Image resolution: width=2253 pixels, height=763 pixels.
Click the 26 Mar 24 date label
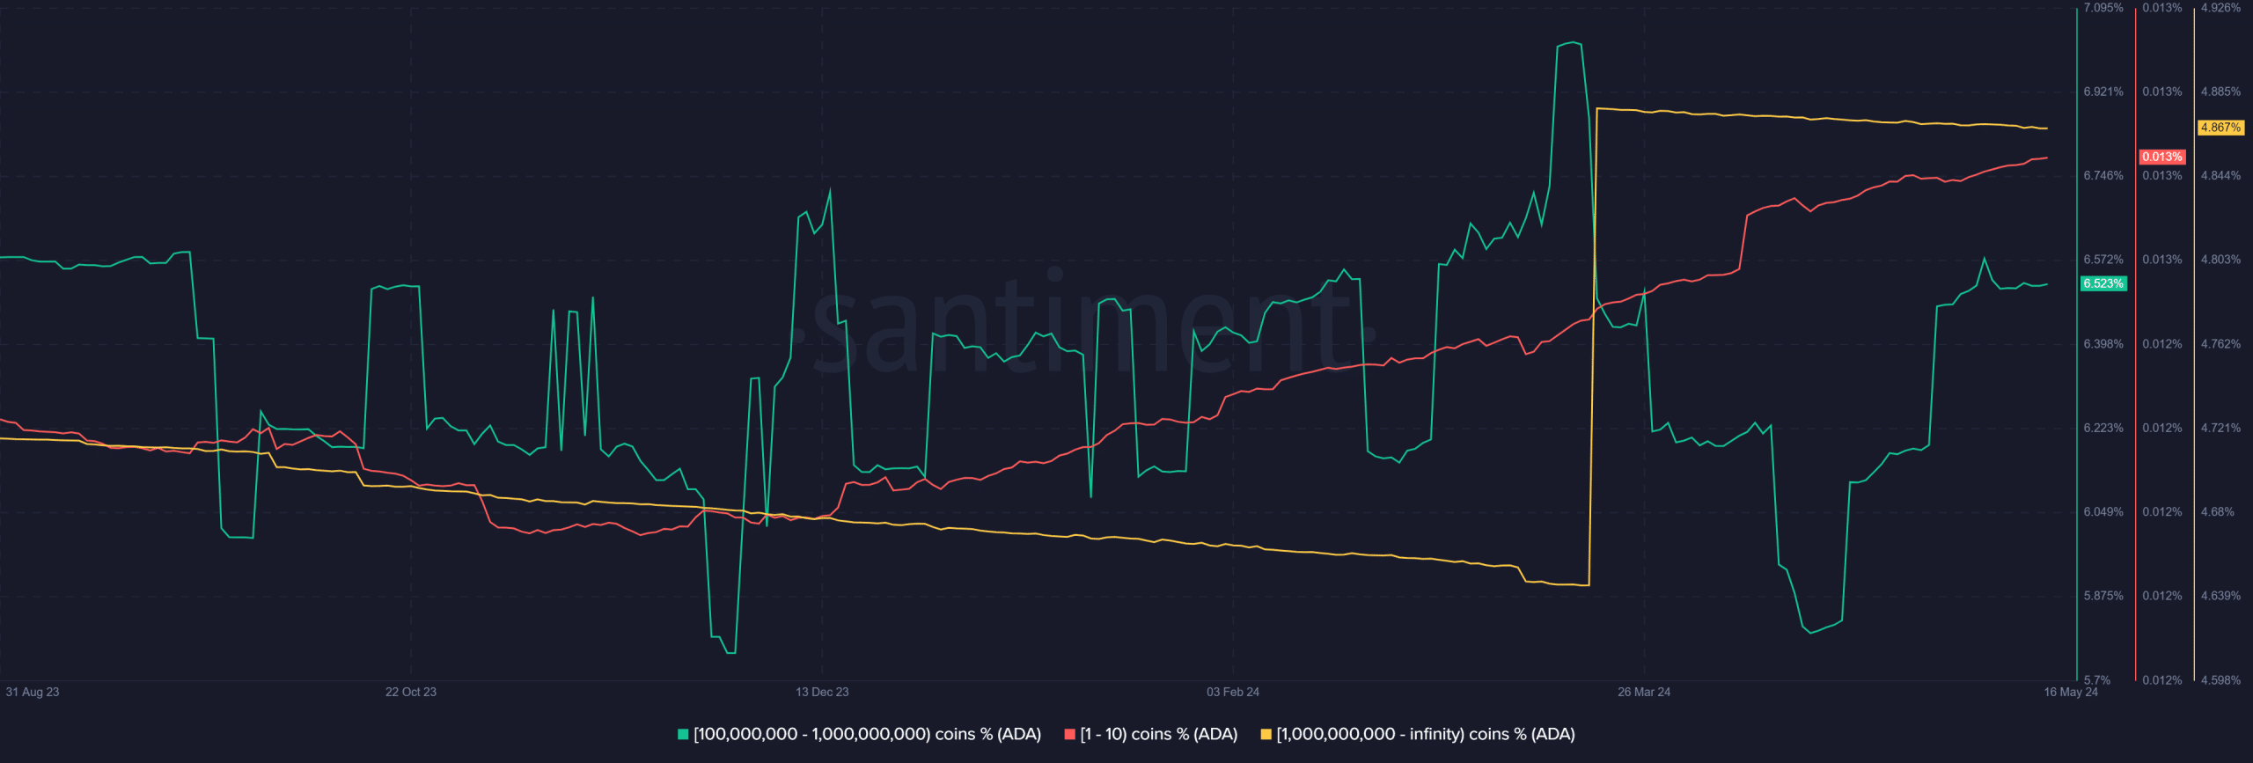(1644, 692)
